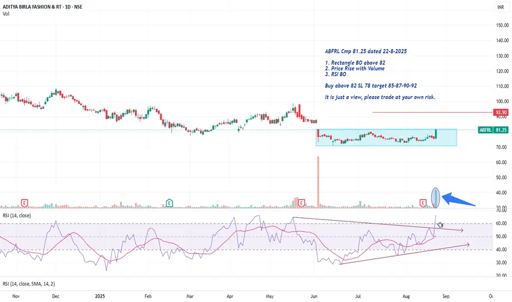Select the cyan consolidation rectangle's bottom edge

pyautogui.click(x=386, y=146)
